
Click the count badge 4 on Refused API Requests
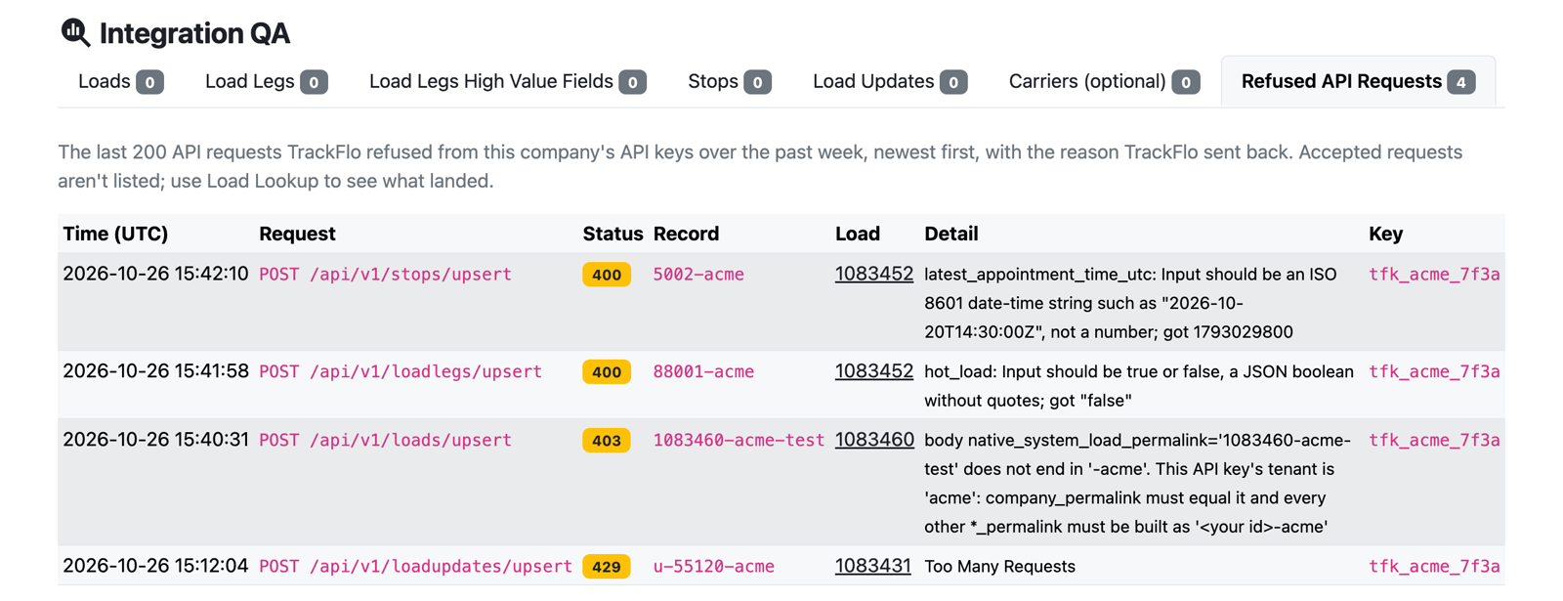[1460, 82]
